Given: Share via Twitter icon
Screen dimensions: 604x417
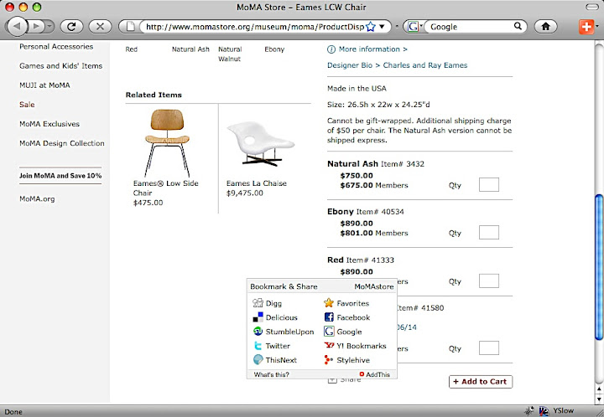Looking at the screenshot, I should [258, 346].
